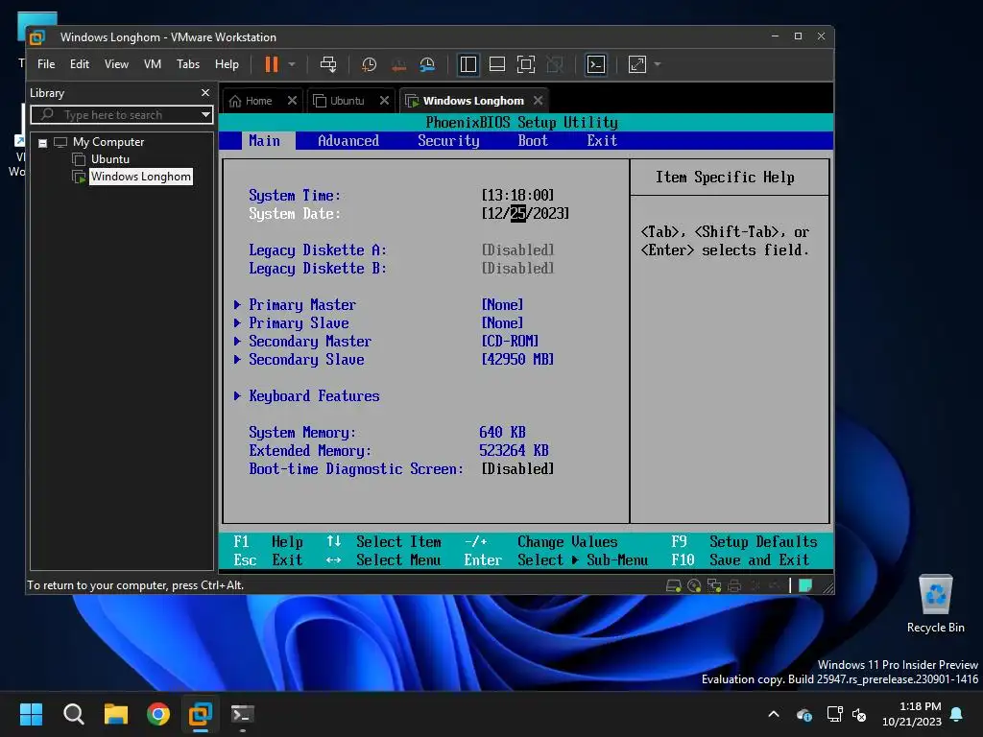Expand the Secondary Slave submenu

tap(300, 359)
